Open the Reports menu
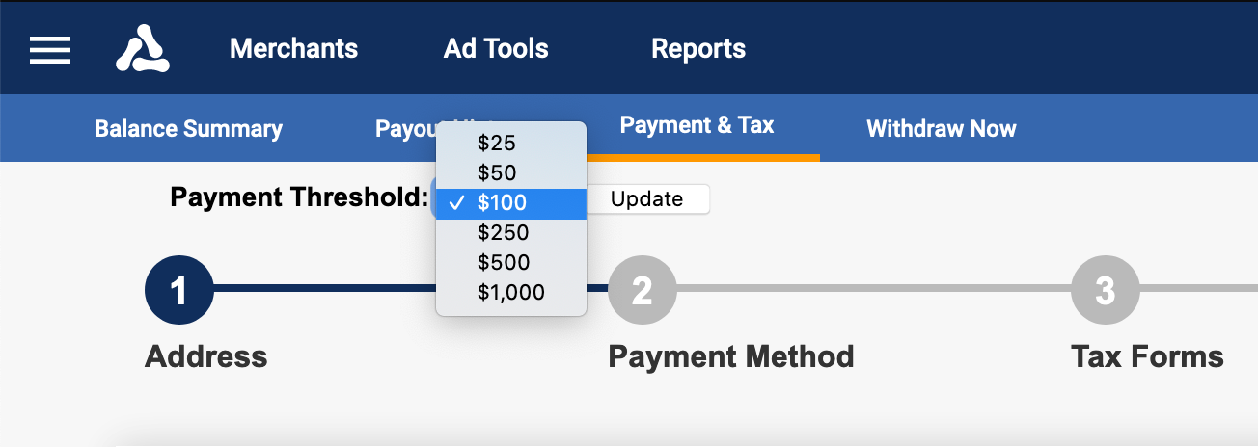The image size is (1258, 447). tap(698, 48)
